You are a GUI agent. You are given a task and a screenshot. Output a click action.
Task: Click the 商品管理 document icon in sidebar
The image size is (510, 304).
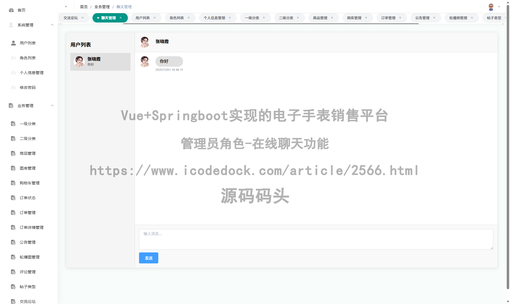click(x=13, y=153)
